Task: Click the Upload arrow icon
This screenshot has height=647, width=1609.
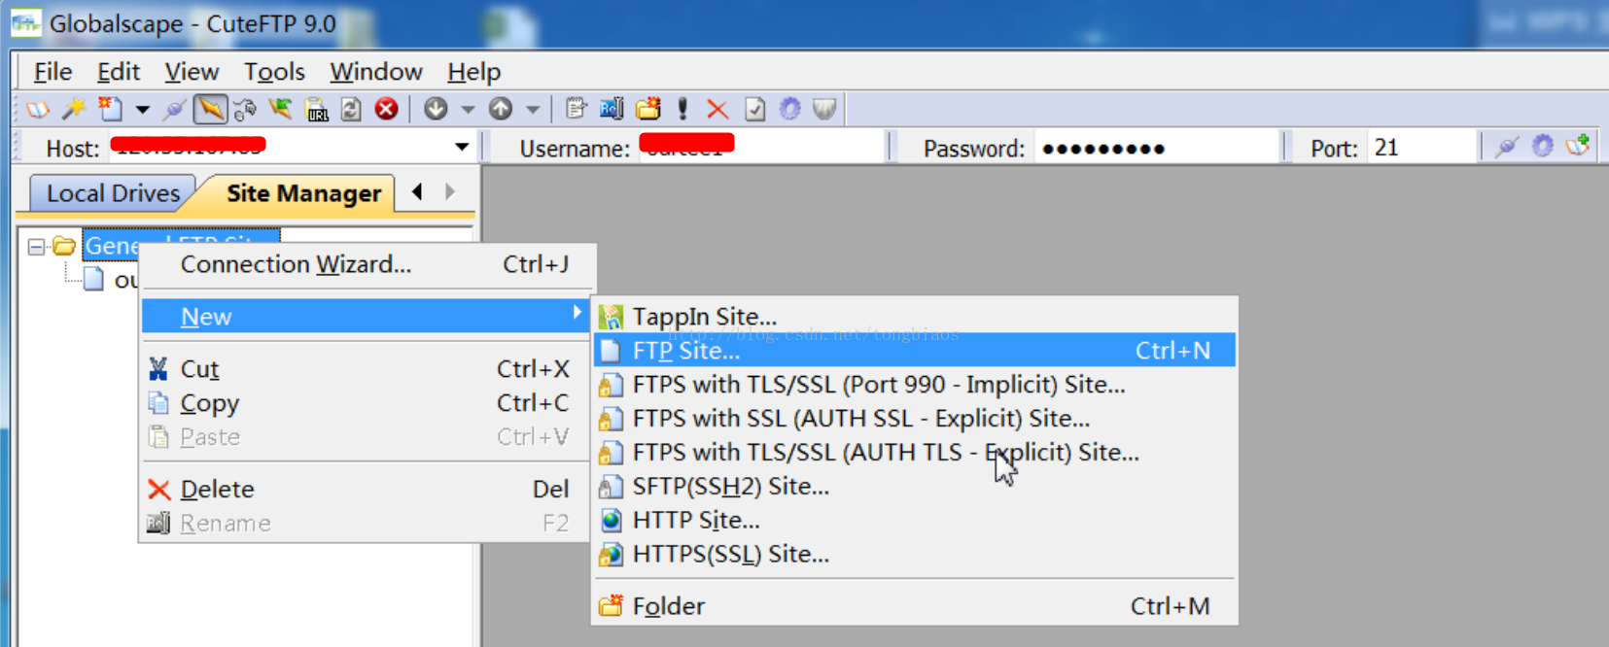Action: pos(501,109)
